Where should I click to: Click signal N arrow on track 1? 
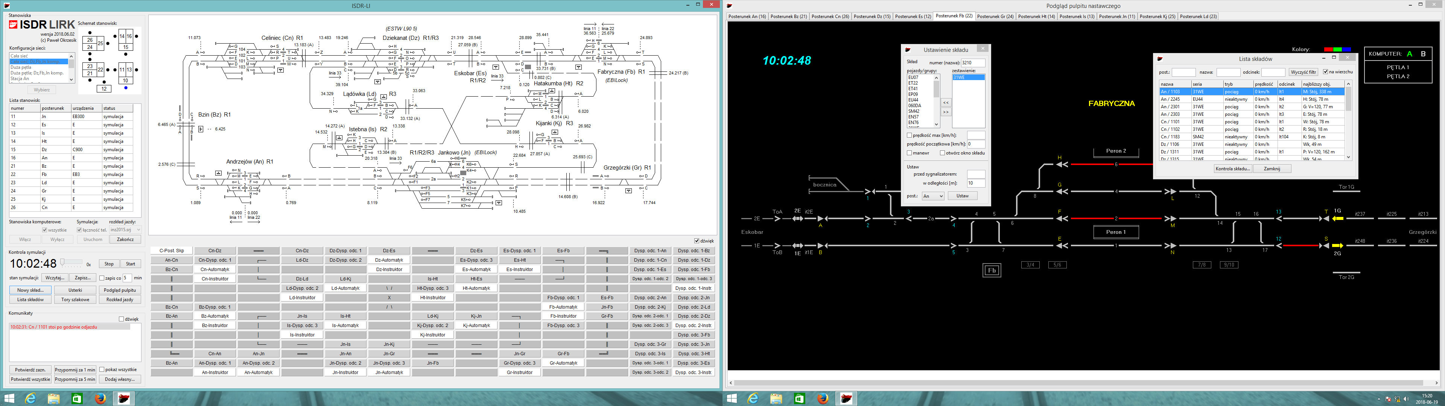point(1171,245)
